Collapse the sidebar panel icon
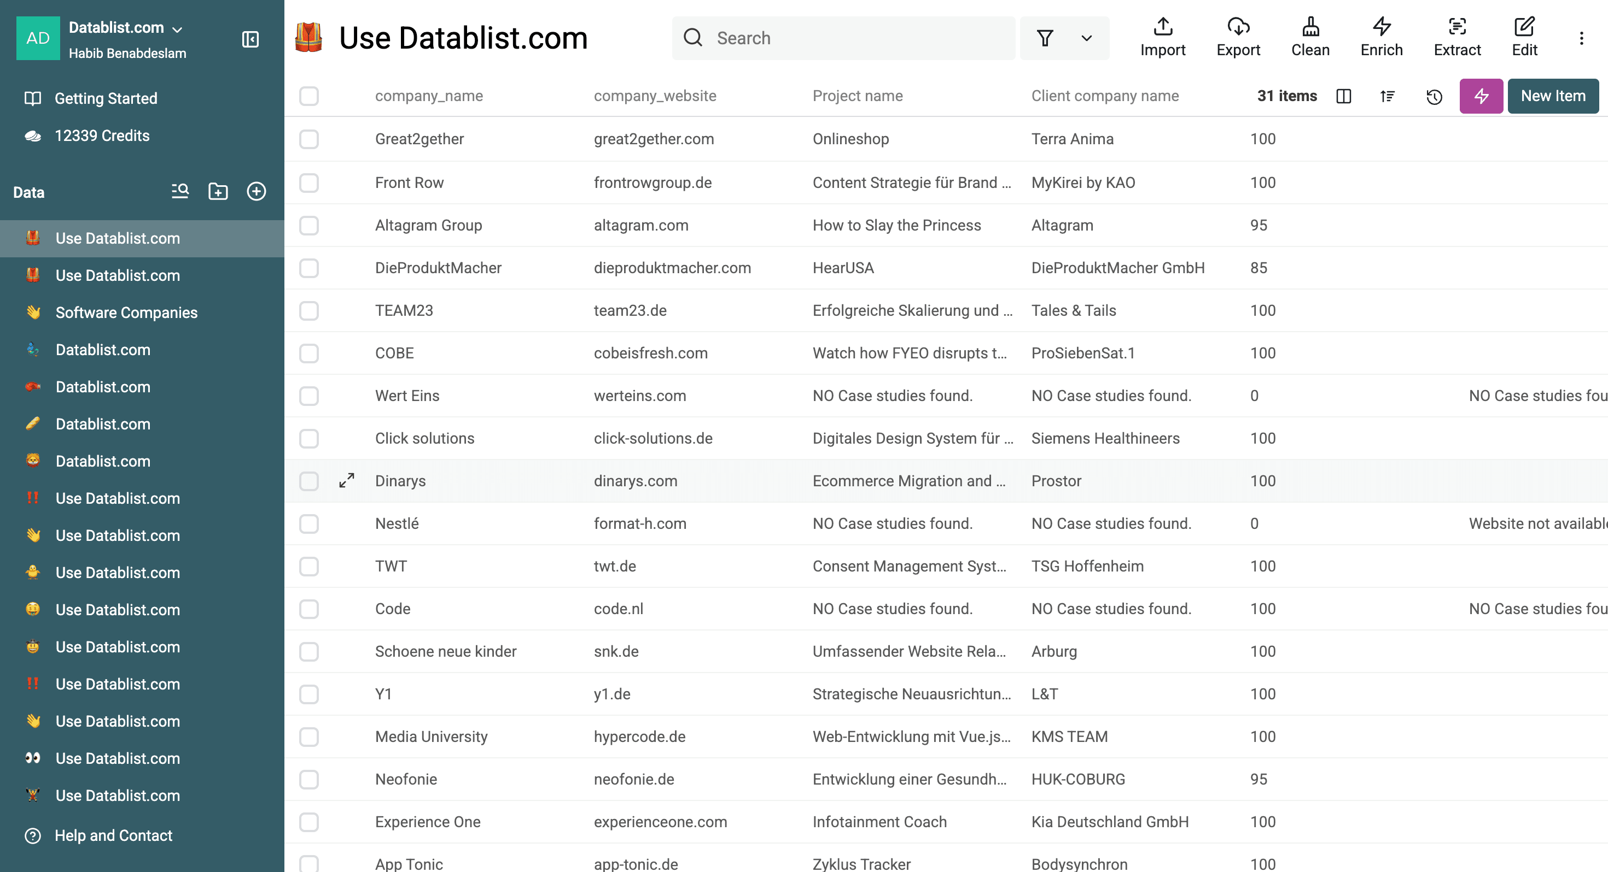Image resolution: width=1608 pixels, height=872 pixels. [x=250, y=39]
